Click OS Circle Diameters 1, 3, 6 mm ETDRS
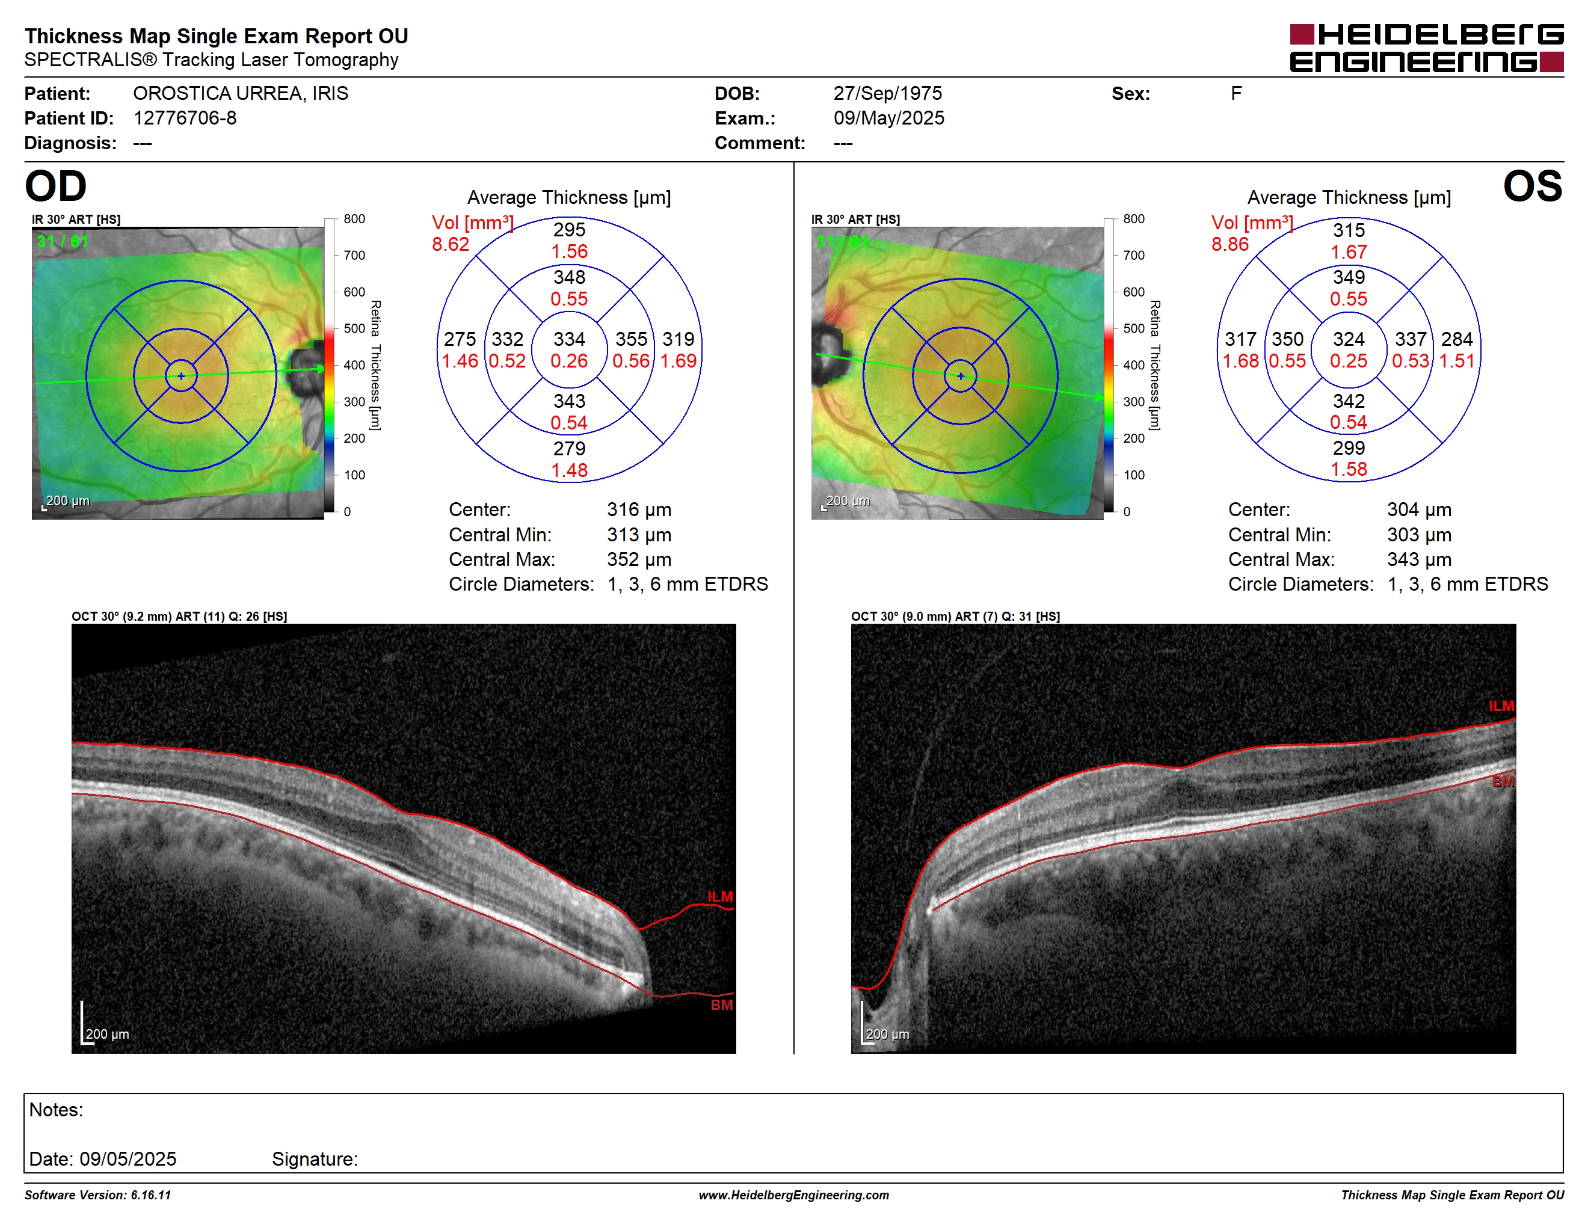The image size is (1588, 1227). 1468,585
